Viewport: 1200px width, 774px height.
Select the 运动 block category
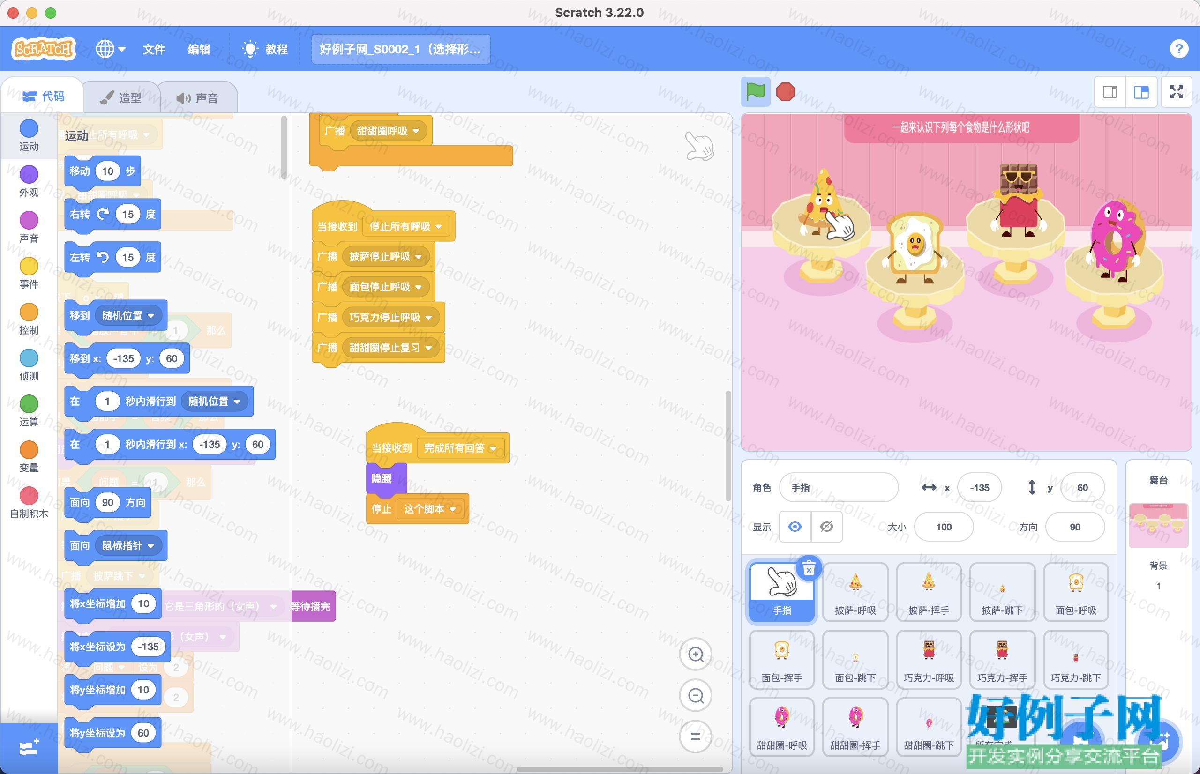click(x=29, y=136)
